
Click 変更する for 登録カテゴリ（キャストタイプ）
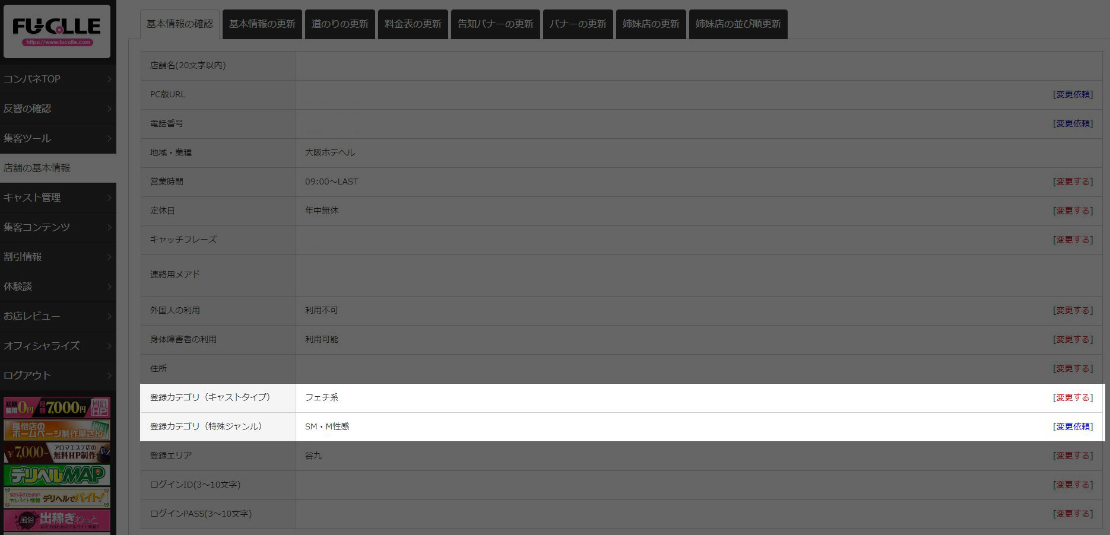click(x=1073, y=397)
